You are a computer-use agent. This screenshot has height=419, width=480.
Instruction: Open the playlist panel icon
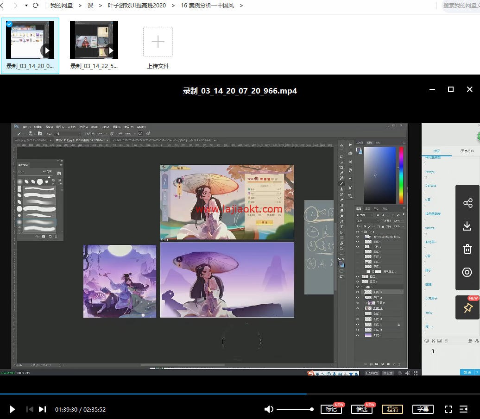[463, 409]
